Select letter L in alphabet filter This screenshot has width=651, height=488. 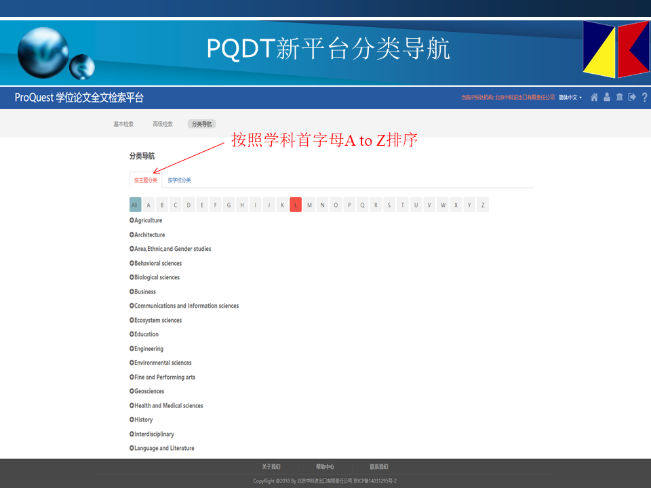tap(296, 205)
